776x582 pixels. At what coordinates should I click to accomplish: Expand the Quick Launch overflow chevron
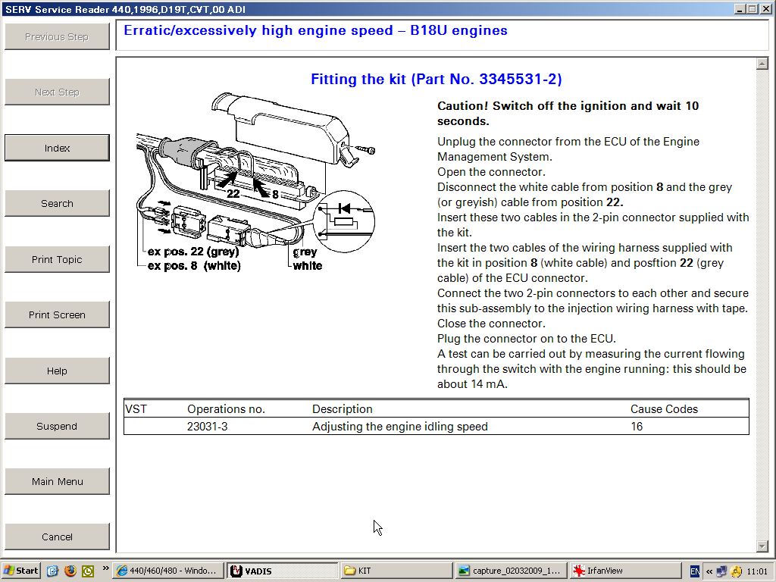pos(105,568)
